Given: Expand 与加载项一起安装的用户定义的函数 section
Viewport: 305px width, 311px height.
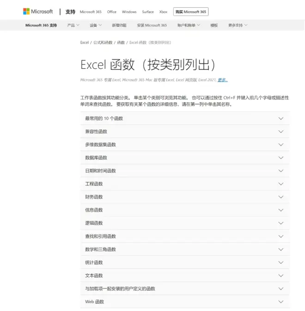Looking at the screenshot, I should tap(185, 288).
